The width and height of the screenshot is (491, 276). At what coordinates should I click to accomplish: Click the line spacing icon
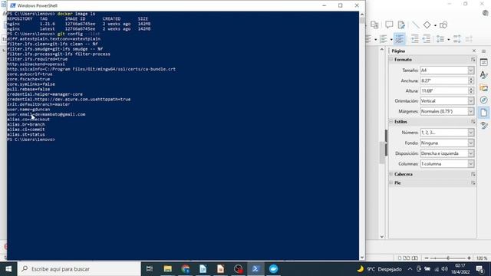click(x=440, y=39)
